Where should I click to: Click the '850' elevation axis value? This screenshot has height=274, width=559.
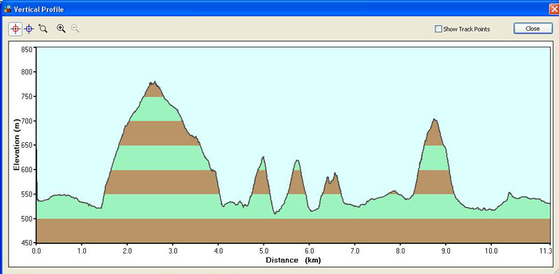27,49
